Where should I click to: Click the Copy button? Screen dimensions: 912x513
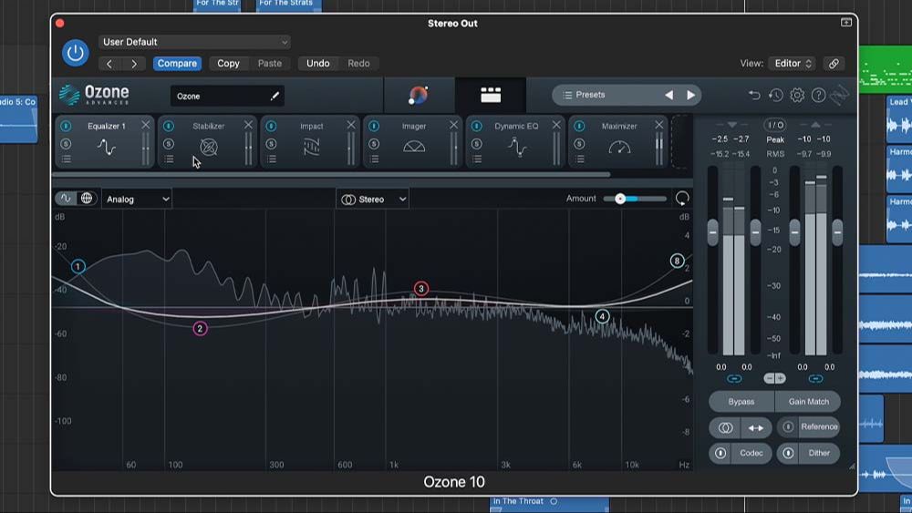click(228, 63)
